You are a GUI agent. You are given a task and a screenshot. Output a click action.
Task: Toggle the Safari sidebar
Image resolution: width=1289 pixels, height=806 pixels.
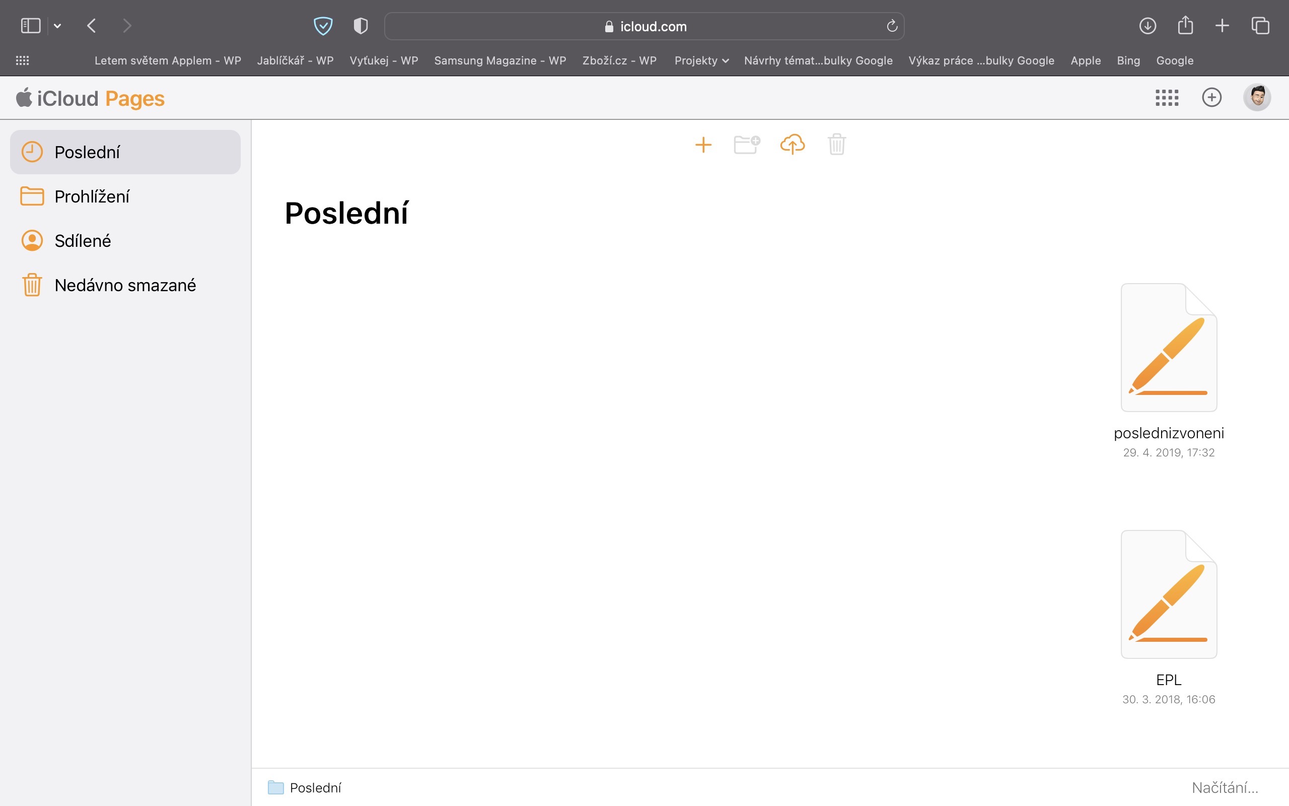[30, 26]
